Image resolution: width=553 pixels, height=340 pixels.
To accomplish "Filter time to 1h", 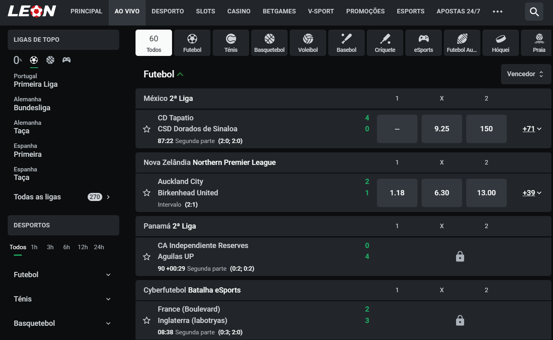I will pos(34,247).
